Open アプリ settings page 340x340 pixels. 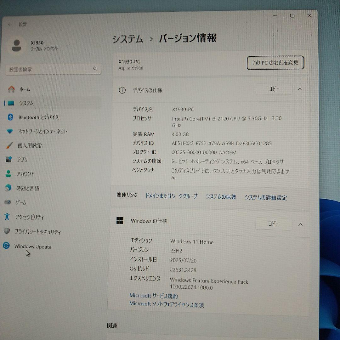(x=22, y=160)
